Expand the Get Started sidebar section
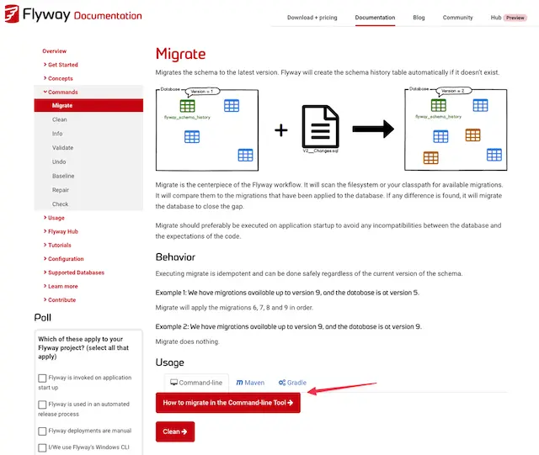Image resolution: width=539 pixels, height=455 pixels. 62,65
